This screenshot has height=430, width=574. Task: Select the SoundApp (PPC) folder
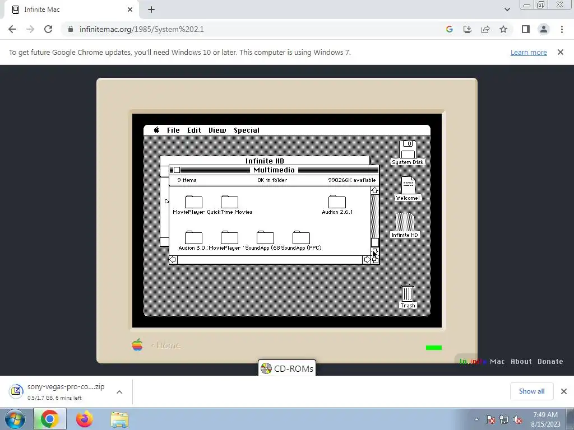tap(301, 237)
